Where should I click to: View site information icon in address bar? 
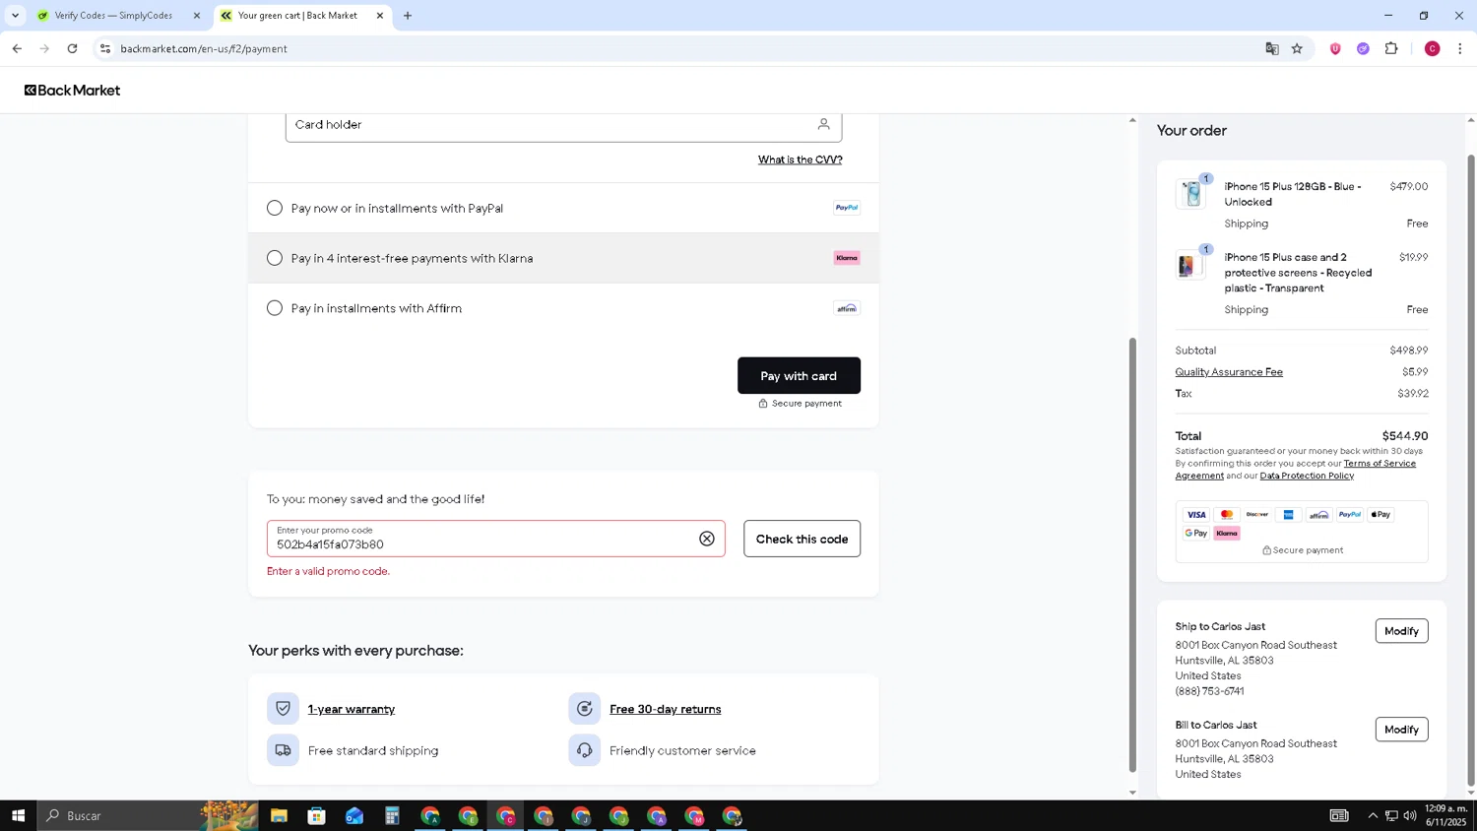point(105,48)
